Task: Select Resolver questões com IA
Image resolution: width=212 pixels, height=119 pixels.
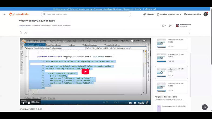Action: coord(169,14)
